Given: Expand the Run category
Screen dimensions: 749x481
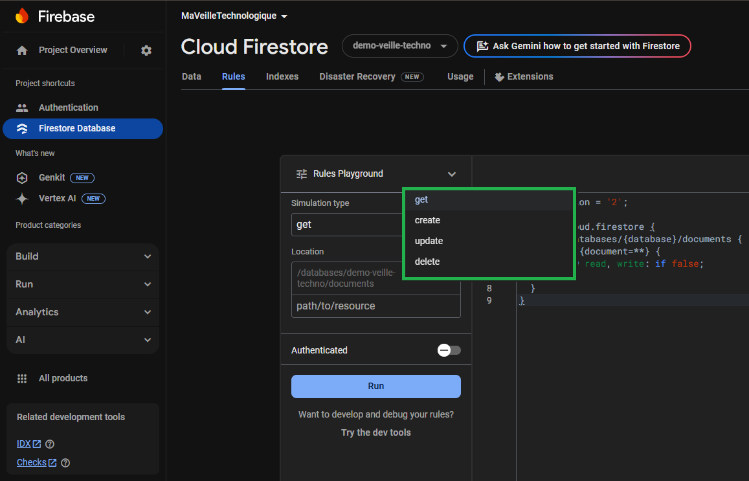Looking at the screenshot, I should 83,284.
